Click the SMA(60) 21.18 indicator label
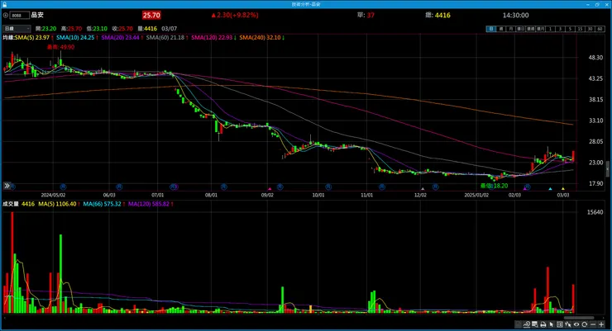612x331 pixels. coord(165,37)
